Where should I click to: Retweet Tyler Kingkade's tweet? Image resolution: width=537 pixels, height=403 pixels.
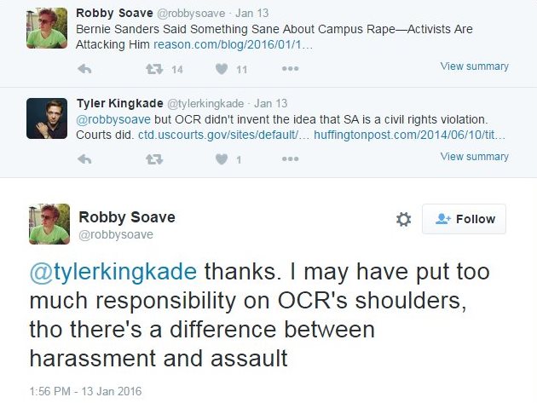coord(154,159)
